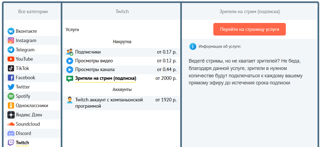320x147 pixels.
Task: Click the Перейти на страницу услуги button
Action: 249,29
